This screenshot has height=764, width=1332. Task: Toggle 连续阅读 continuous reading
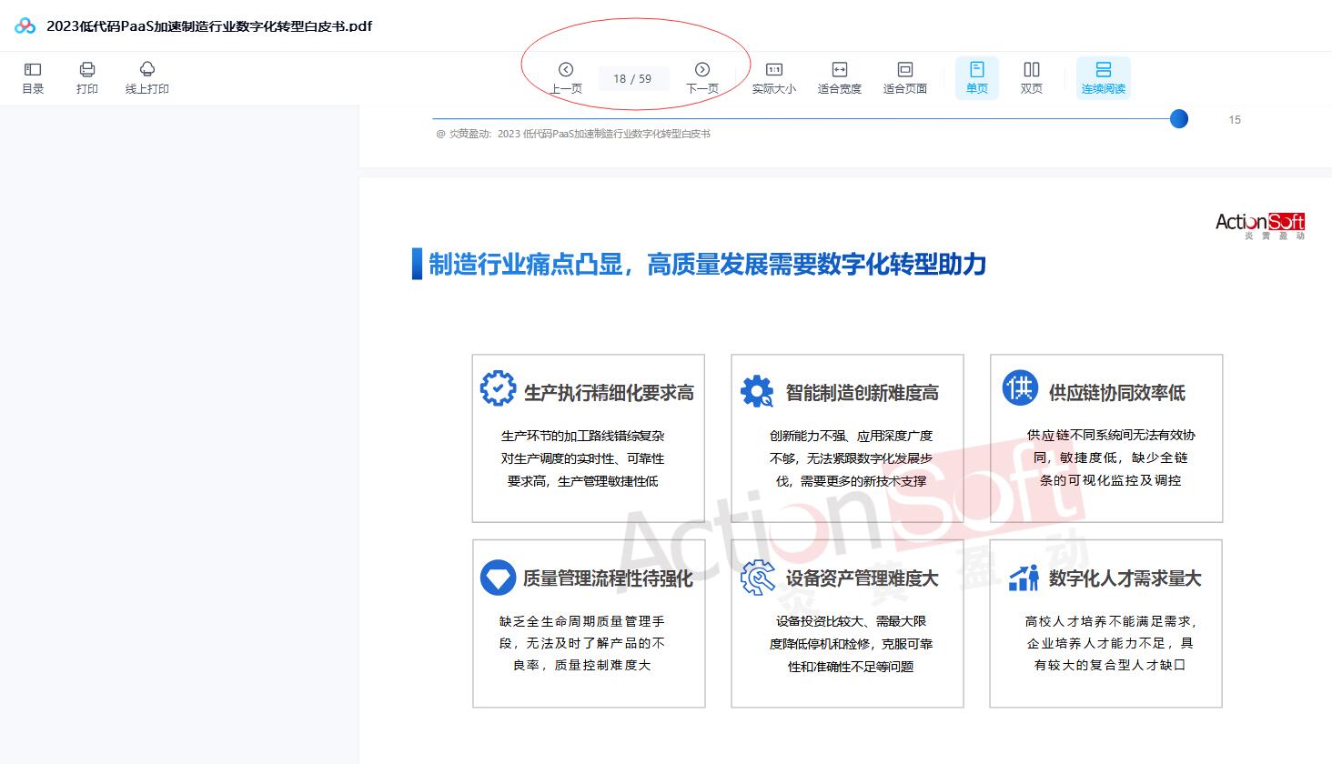(x=1103, y=77)
